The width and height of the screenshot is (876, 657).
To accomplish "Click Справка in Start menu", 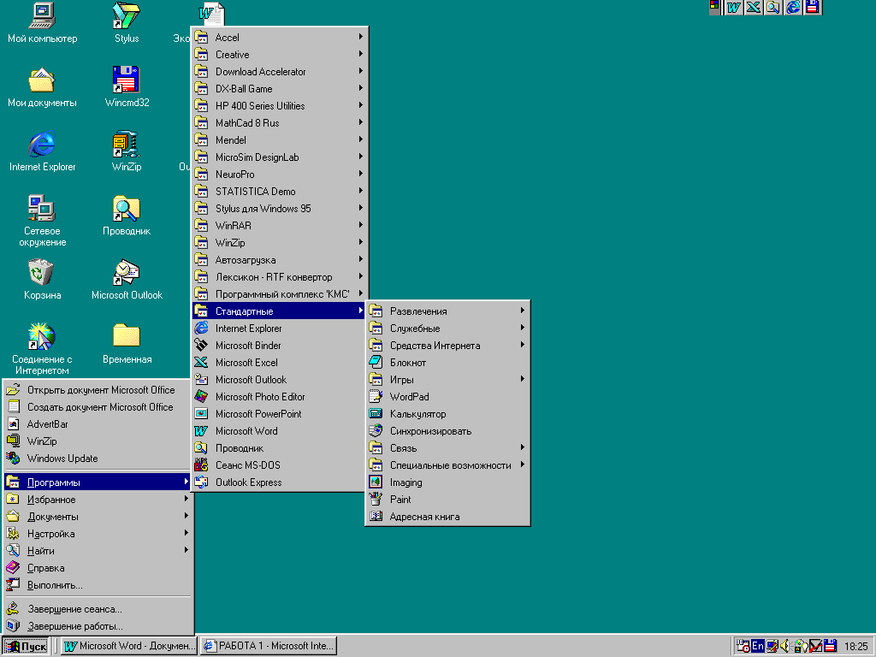I will tap(98, 568).
